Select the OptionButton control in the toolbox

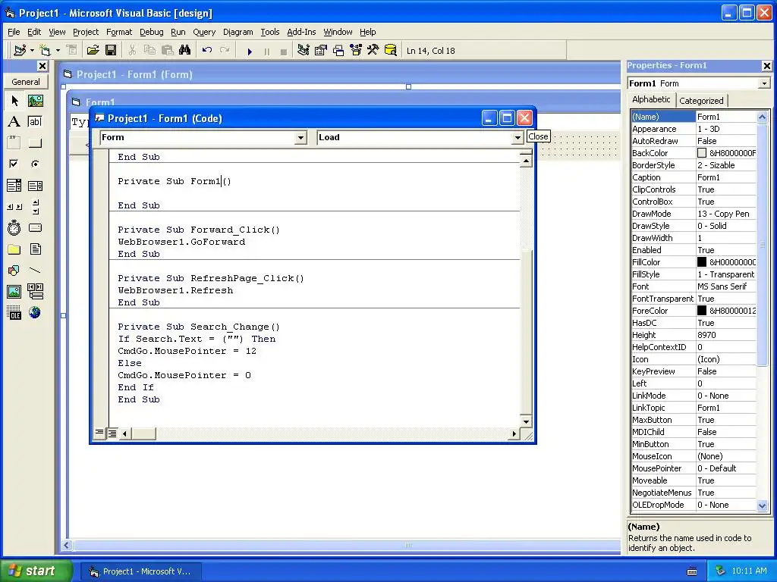35,164
